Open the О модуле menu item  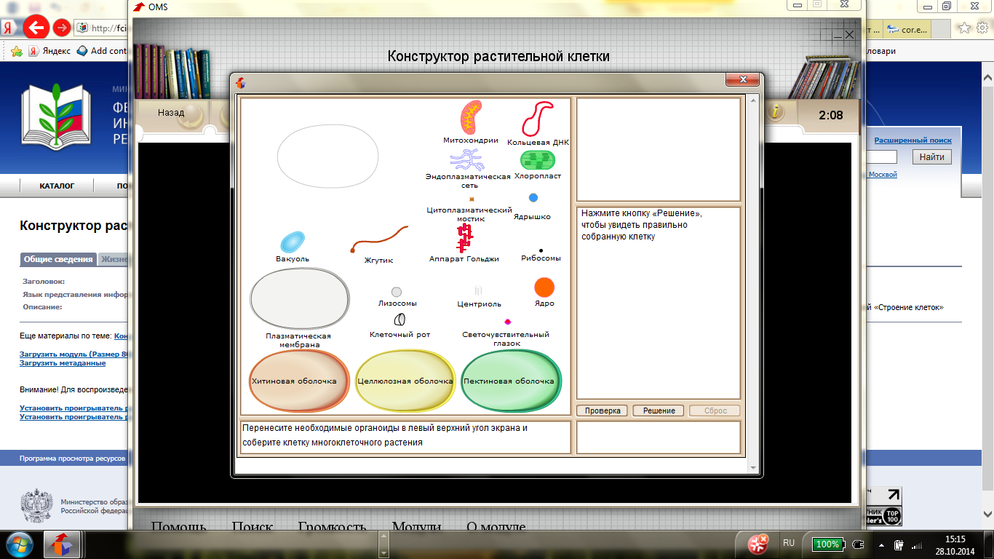[x=496, y=526]
